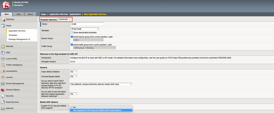Select Package Management LX item
The height and width of the screenshot is (113, 274).
click(22, 39)
